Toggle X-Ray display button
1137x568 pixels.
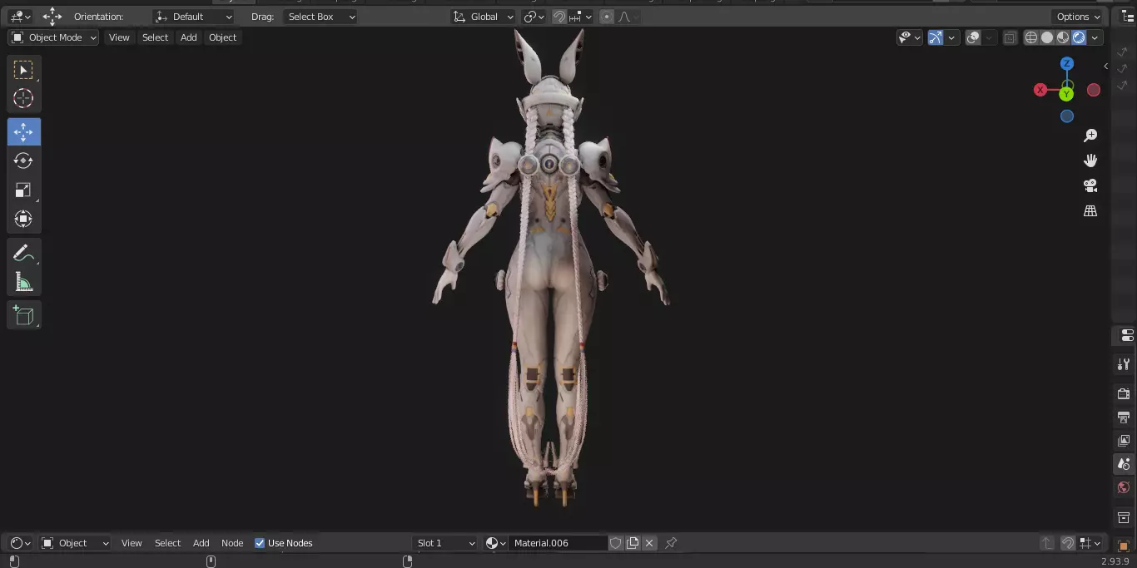point(1010,37)
